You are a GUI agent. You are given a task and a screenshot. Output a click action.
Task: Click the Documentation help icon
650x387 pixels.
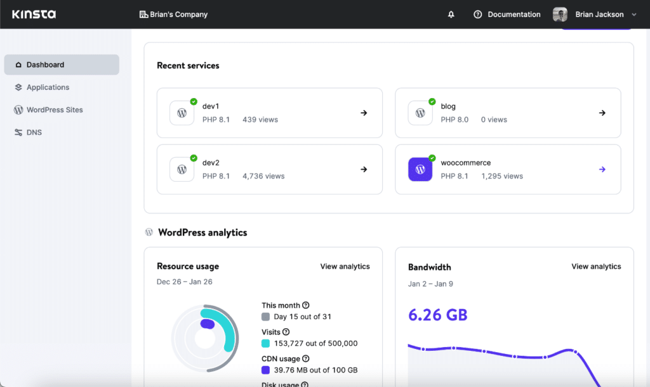pos(477,15)
